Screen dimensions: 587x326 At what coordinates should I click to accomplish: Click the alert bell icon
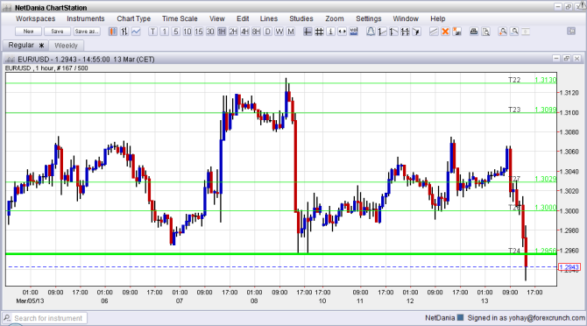pos(371,32)
